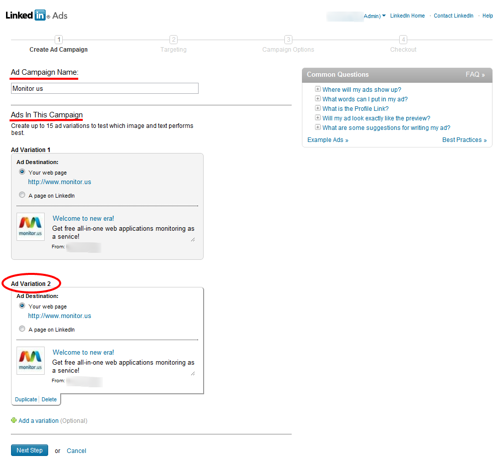Click ad description text in Ad Variation 1
The image size is (493, 462).
[x=123, y=232]
